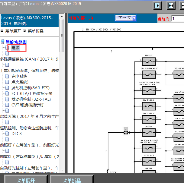Click the small icon before 菜单展开 link
The height and width of the screenshot is (183, 184).
point(2,31)
